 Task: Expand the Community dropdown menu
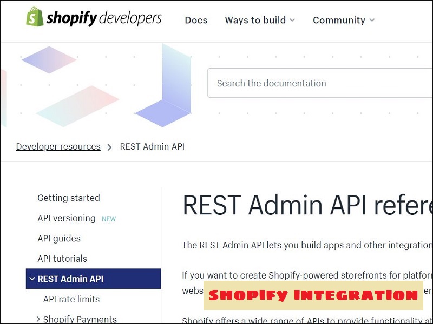[344, 20]
